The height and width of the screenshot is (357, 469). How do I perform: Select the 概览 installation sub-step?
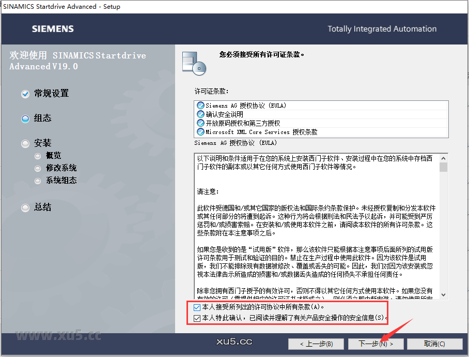coord(37,155)
